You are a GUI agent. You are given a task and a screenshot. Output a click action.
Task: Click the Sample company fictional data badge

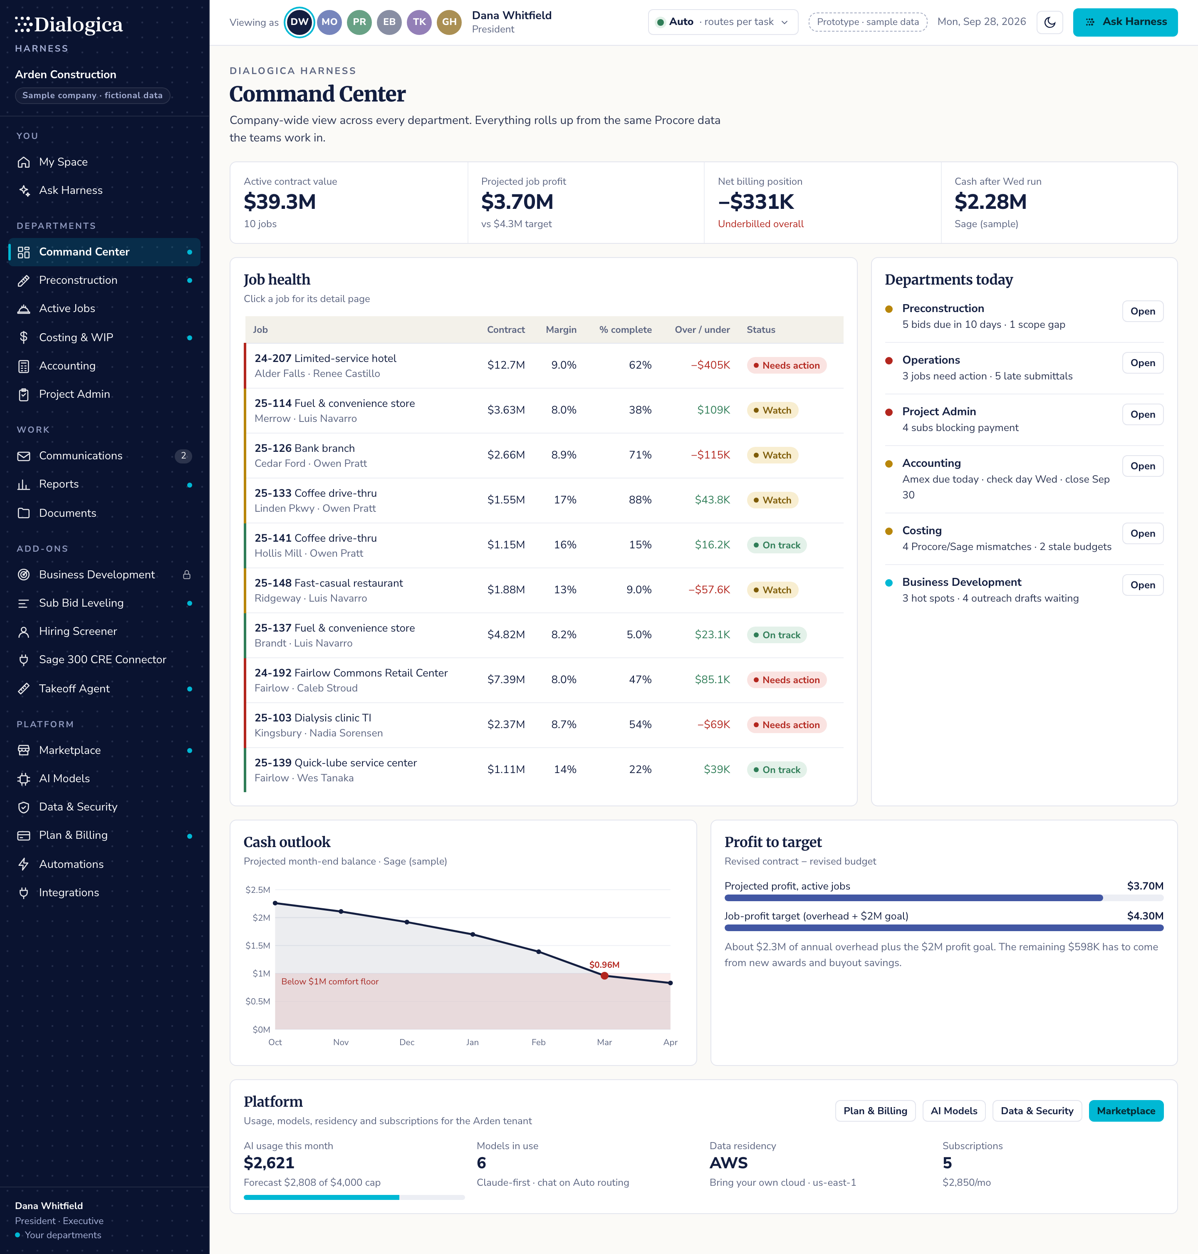pos(93,96)
